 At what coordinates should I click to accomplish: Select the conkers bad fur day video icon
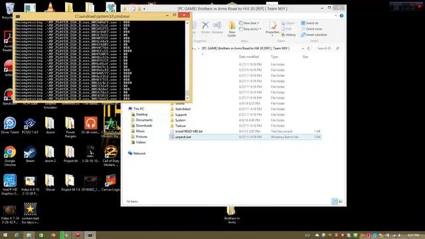[x=30, y=214]
